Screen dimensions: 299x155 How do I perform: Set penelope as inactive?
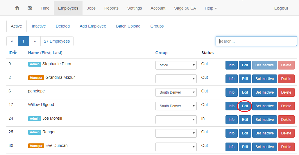click(x=264, y=92)
